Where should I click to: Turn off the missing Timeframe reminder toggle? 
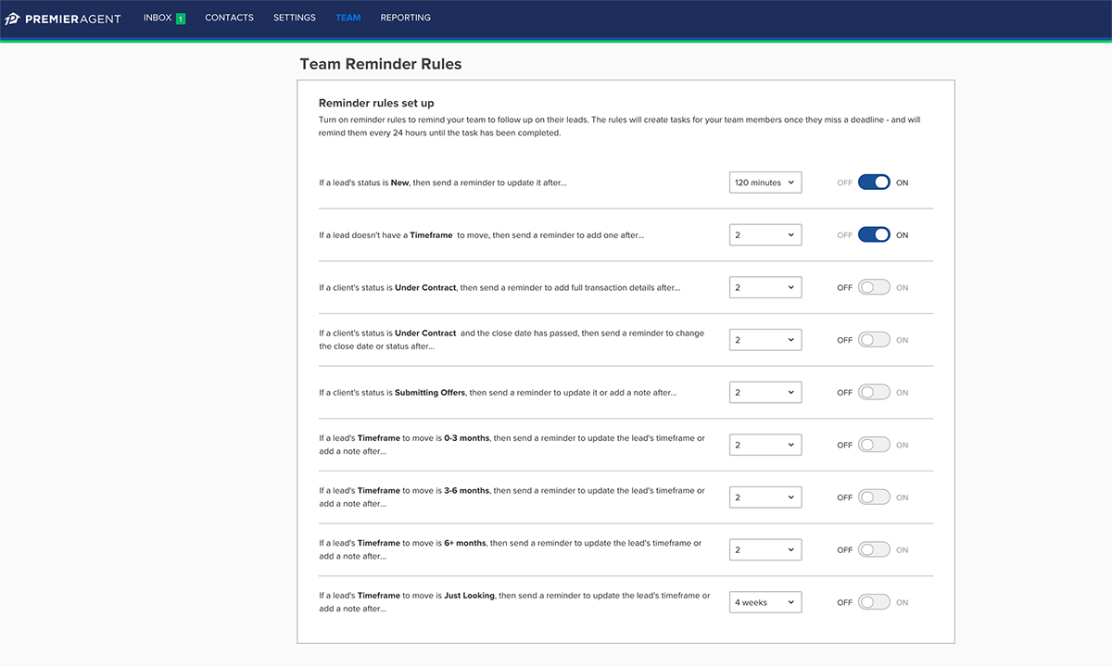874,235
